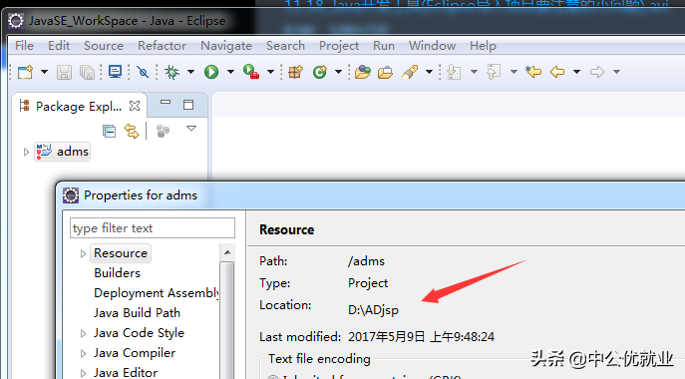Click the green Run button icon
Viewport: 685px width, 379px height.
coord(211,72)
